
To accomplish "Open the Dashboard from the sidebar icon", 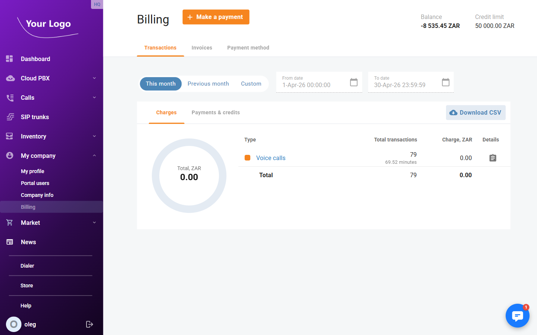I will [x=9, y=59].
